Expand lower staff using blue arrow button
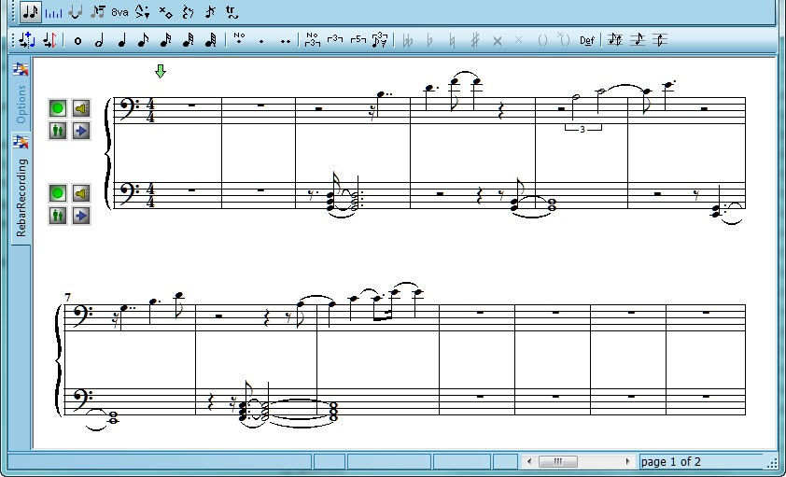The width and height of the screenshot is (786, 477). [81, 216]
